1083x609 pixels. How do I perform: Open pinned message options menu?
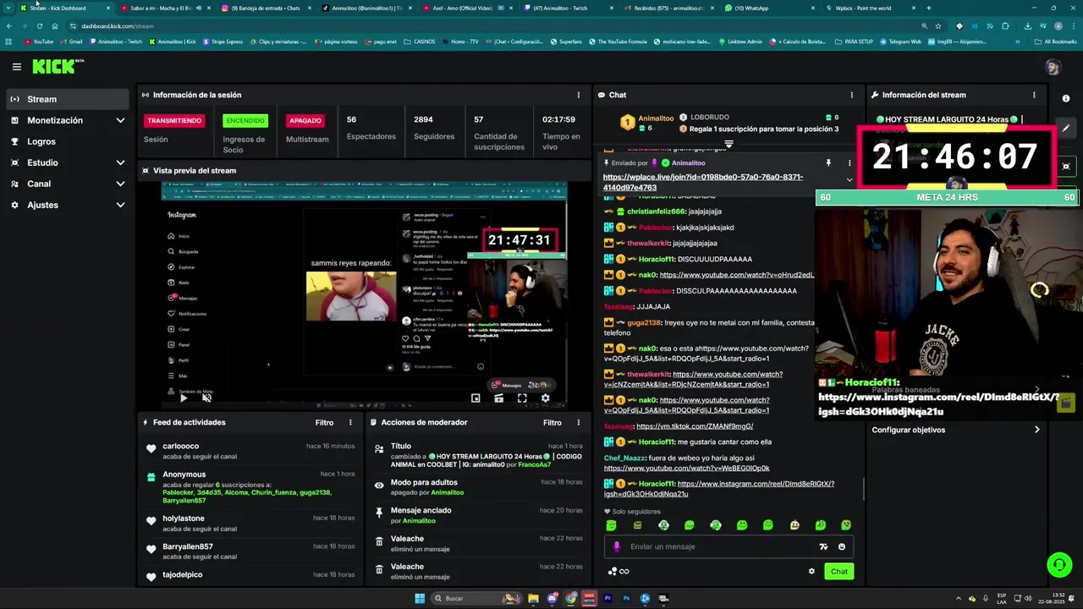(849, 162)
